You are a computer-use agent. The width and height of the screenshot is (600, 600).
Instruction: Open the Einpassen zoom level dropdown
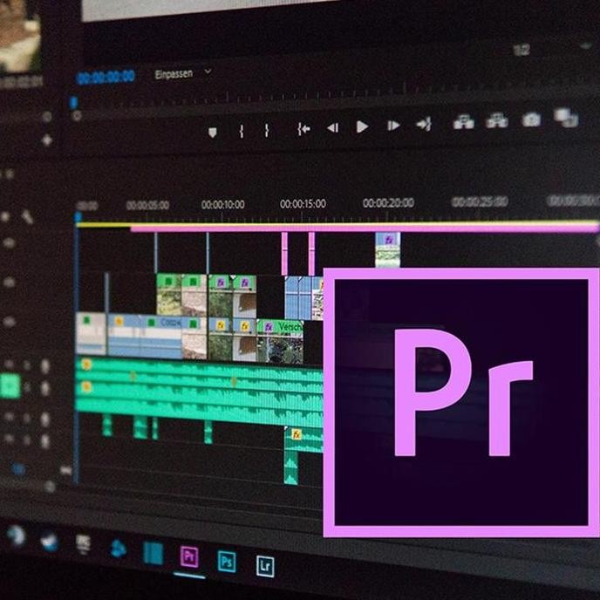click(182, 73)
